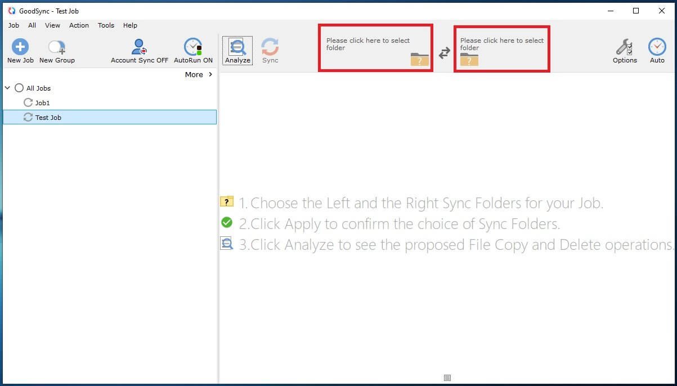Toggle the AutoRun ON clock icon
Screen dimensions: 677x386
[193, 47]
